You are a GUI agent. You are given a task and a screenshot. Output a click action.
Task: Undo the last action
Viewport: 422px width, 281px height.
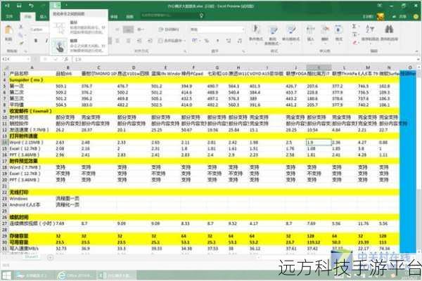click(x=31, y=6)
